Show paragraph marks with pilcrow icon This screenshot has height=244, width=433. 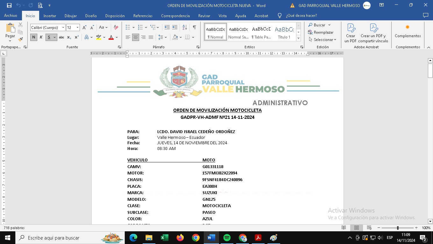194,27
